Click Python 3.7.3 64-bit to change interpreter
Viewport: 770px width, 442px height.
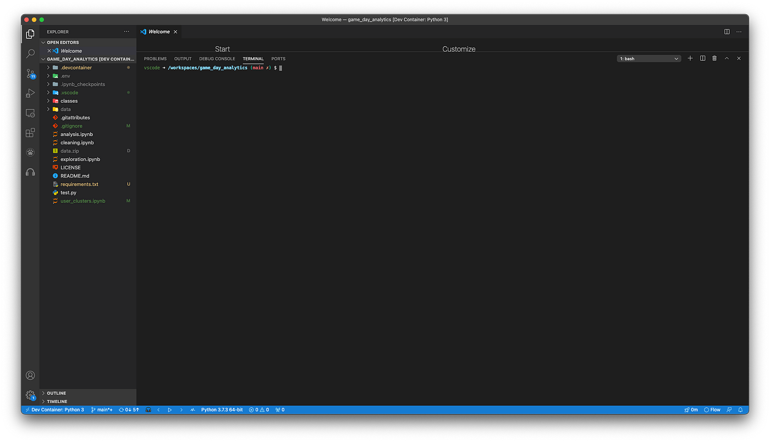(x=222, y=410)
